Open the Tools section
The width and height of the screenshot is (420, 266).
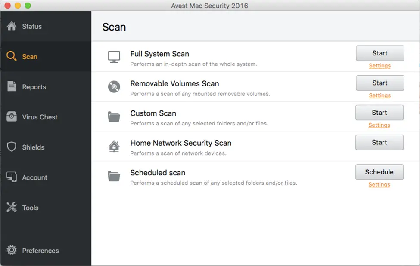pos(46,208)
